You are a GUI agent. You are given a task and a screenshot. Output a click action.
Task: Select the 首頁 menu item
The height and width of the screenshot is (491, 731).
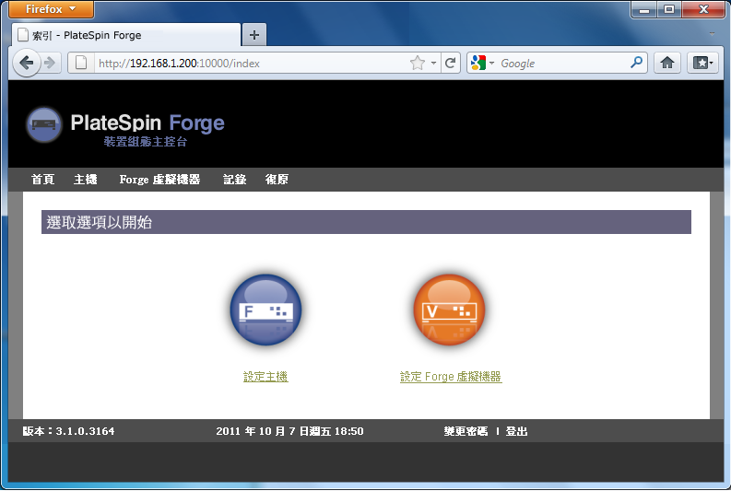click(x=43, y=180)
